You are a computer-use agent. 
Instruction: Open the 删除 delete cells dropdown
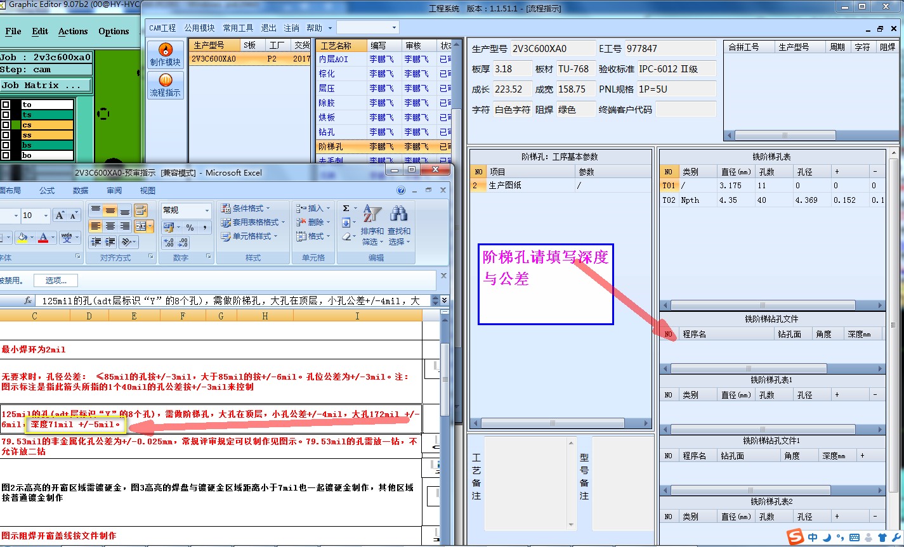tap(313, 222)
